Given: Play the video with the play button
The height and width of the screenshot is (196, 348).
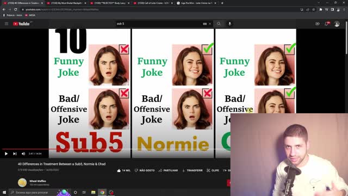Looking at the screenshot, I should point(6,154).
